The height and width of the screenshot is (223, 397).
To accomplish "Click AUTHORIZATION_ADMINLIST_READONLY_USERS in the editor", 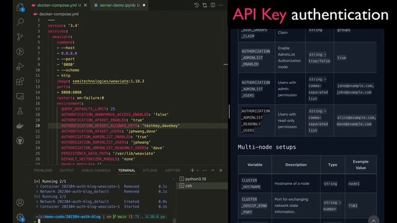I will (104, 148).
